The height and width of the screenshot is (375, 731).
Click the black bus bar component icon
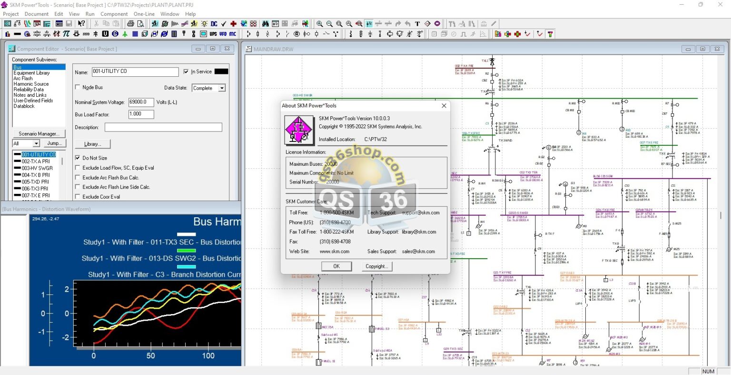(x=17, y=34)
